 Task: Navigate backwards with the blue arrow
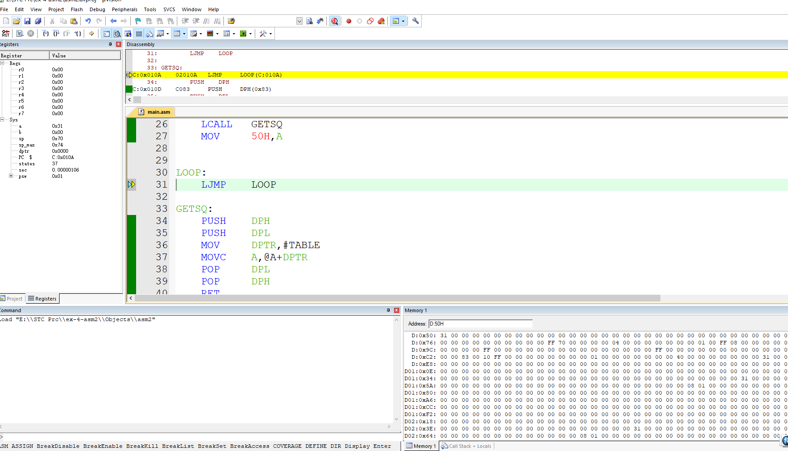pyautogui.click(x=113, y=21)
